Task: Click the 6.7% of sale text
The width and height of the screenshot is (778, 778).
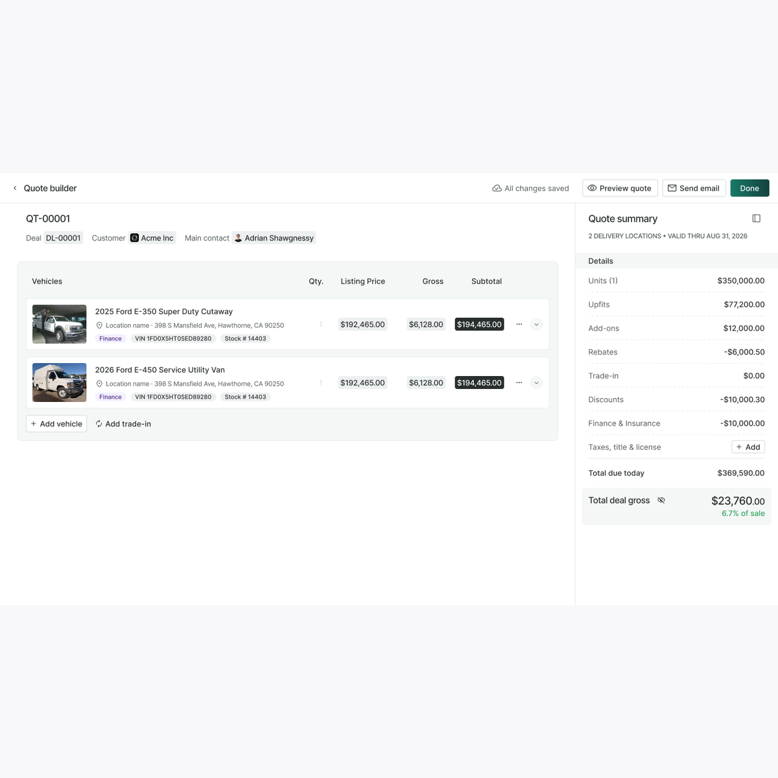Action: pyautogui.click(x=743, y=513)
